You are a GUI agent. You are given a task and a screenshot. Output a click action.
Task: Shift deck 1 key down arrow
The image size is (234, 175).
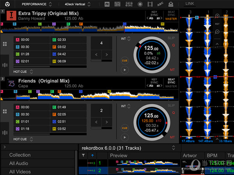coord(147,18)
